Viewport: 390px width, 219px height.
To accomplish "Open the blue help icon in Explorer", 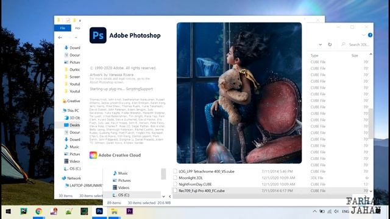I will point(370,35).
